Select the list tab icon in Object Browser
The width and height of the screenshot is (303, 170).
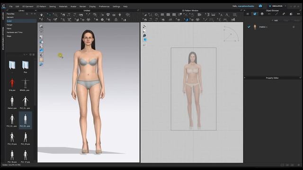[x=248, y=14]
